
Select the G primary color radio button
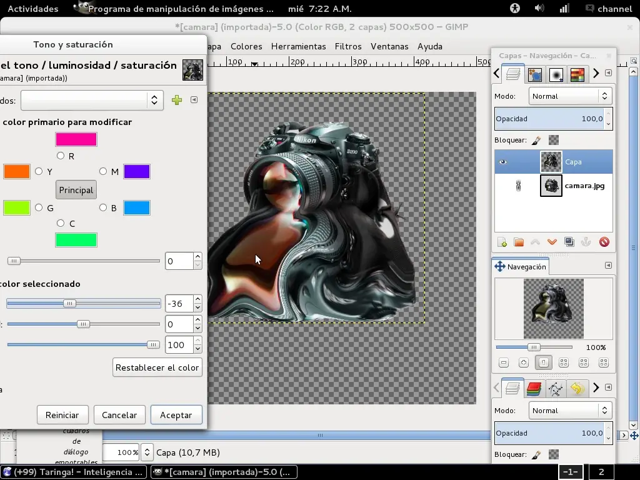coord(39,207)
